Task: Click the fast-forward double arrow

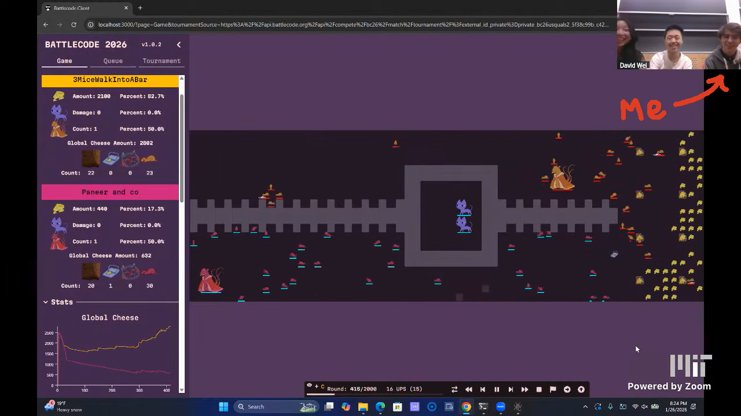Action: click(524, 389)
